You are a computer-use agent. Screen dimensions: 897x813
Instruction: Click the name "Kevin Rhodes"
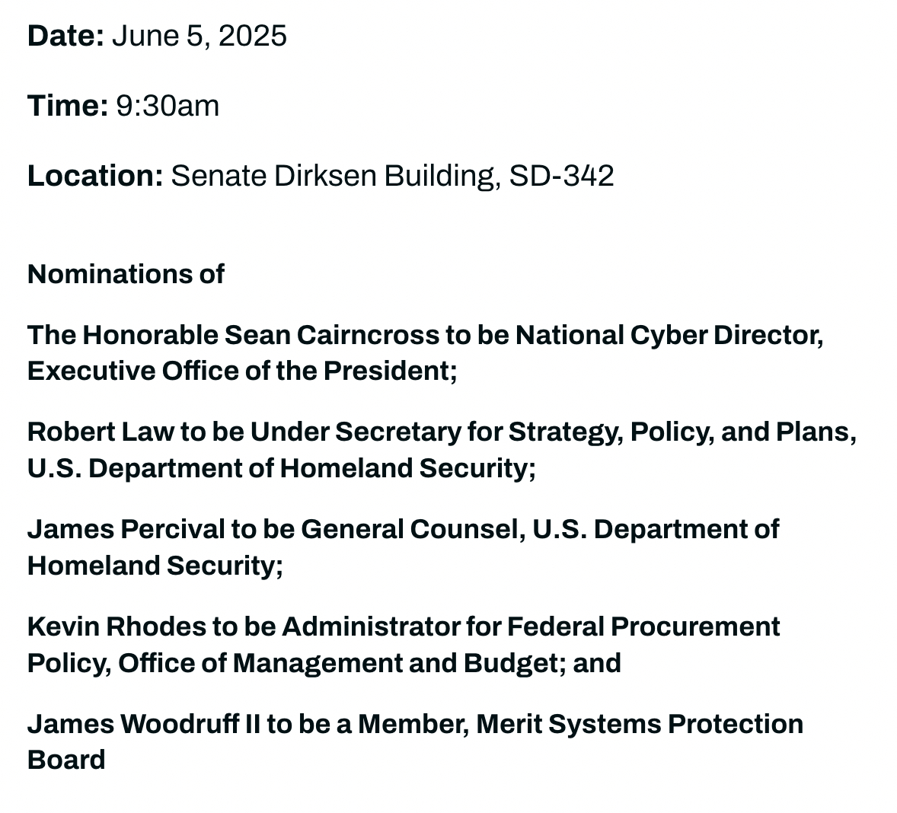[117, 626]
